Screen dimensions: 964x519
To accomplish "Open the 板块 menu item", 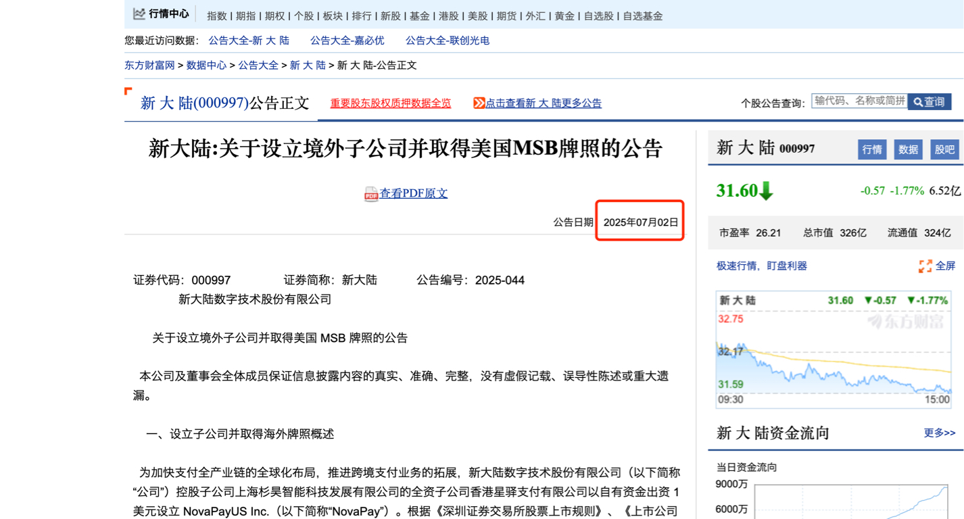I will pyautogui.click(x=333, y=16).
